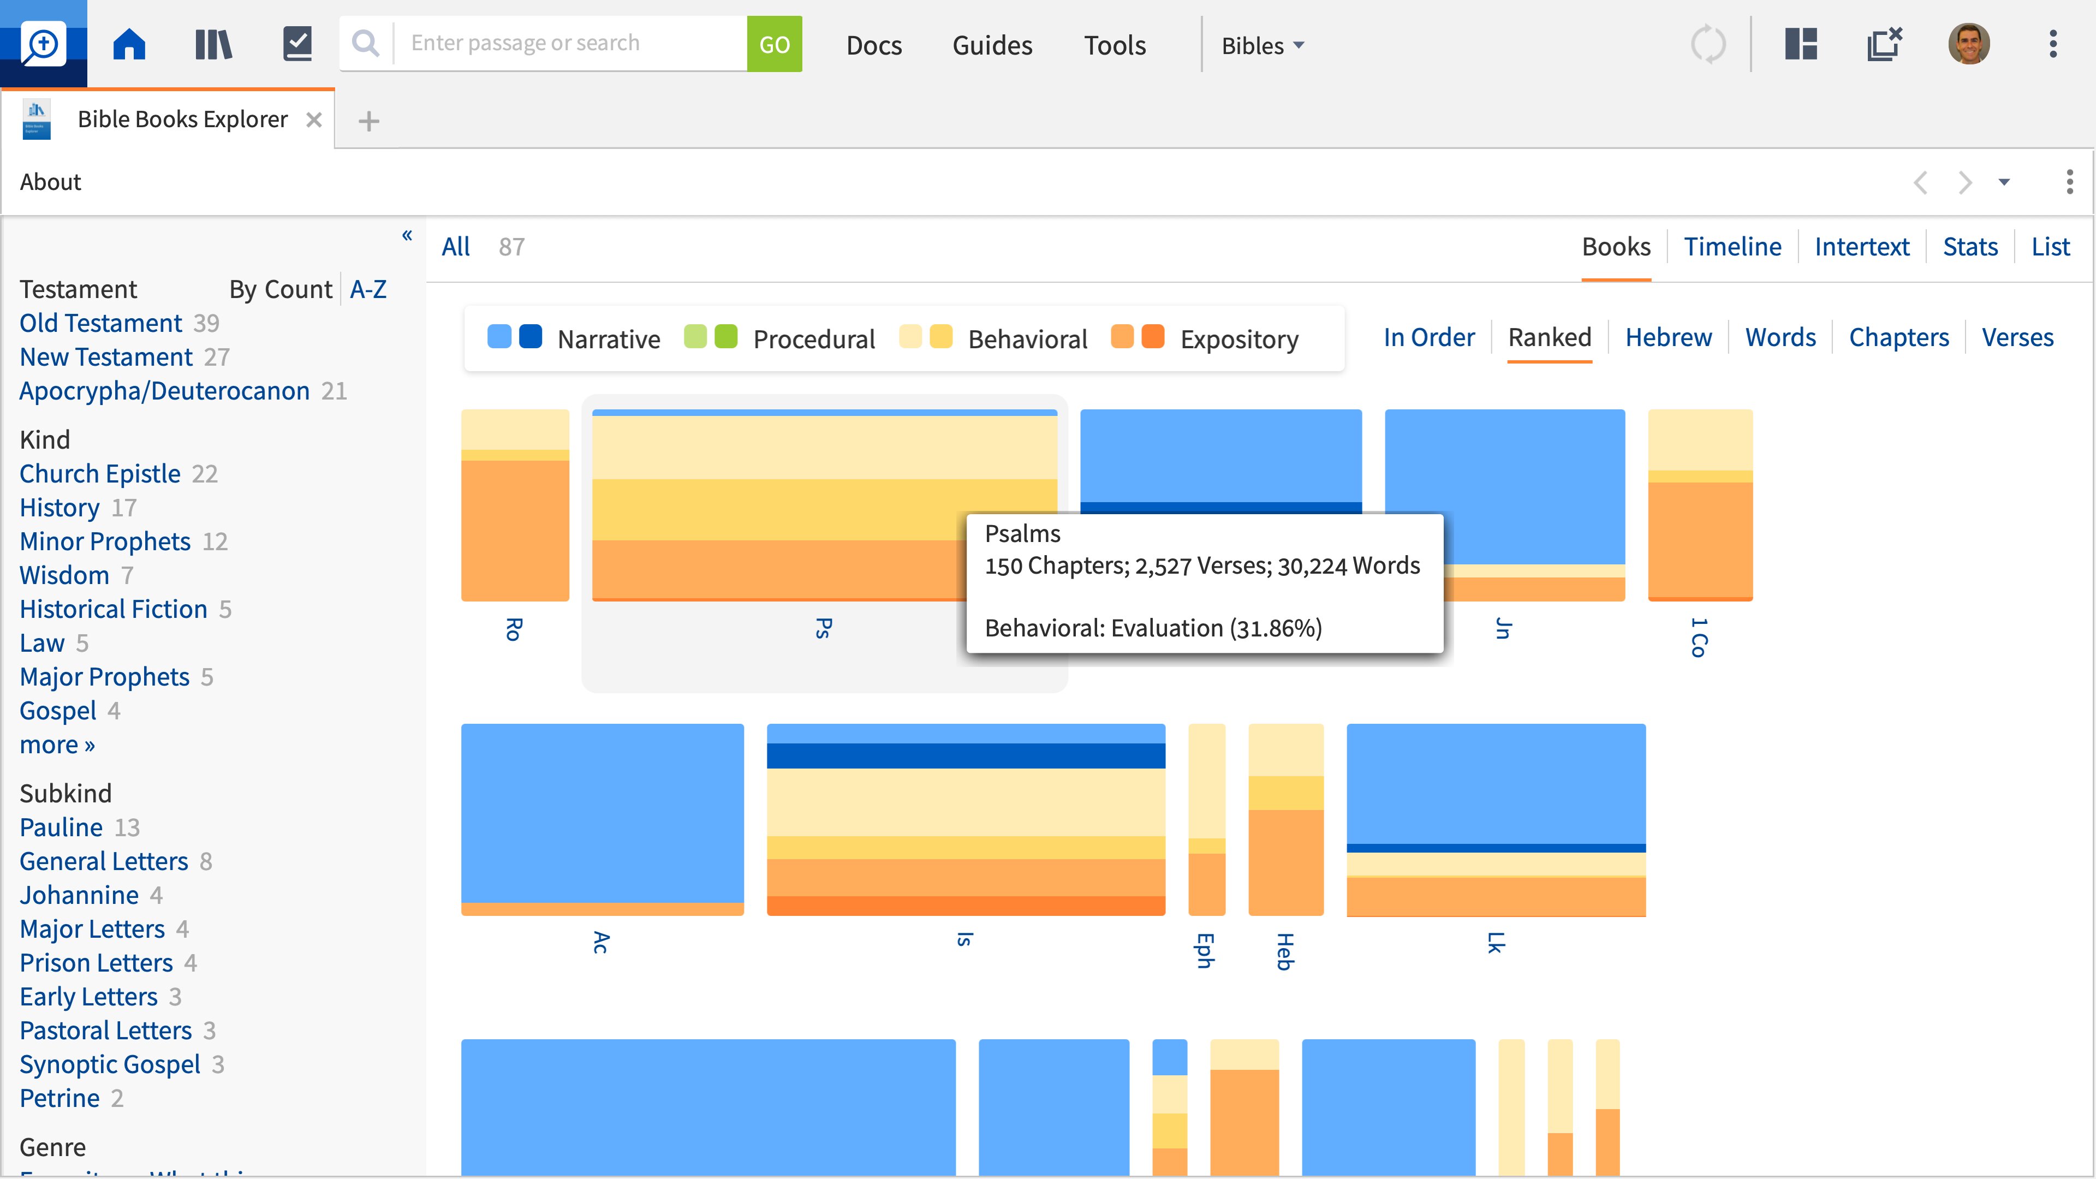Sort sidebar facets By Count
The image size is (2096, 1179).
[x=280, y=289]
